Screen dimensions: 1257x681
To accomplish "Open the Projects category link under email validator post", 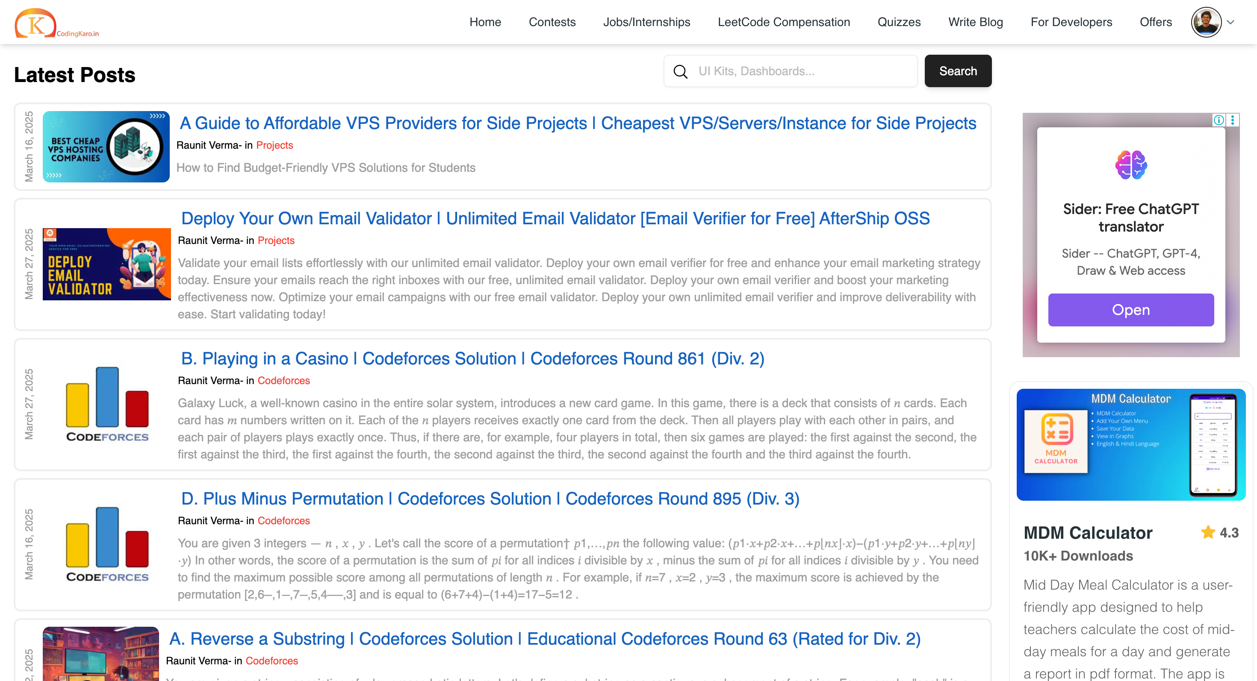I will (276, 241).
